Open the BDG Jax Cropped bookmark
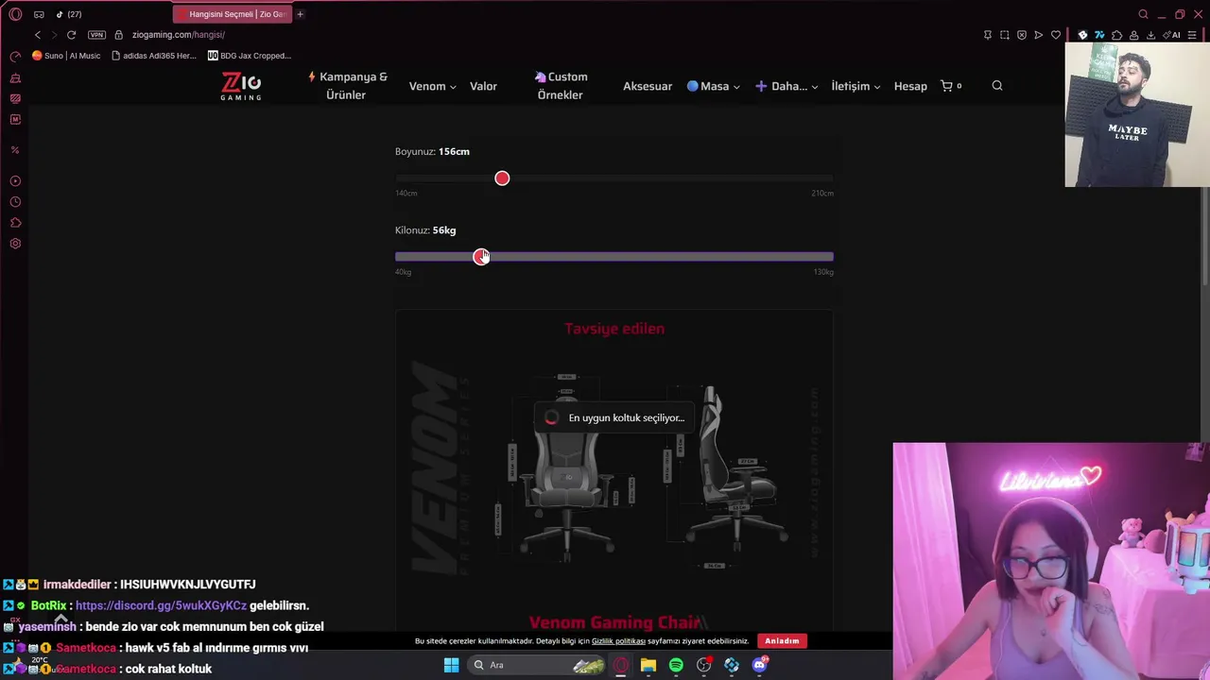Image resolution: width=1210 pixels, height=680 pixels. [250, 56]
